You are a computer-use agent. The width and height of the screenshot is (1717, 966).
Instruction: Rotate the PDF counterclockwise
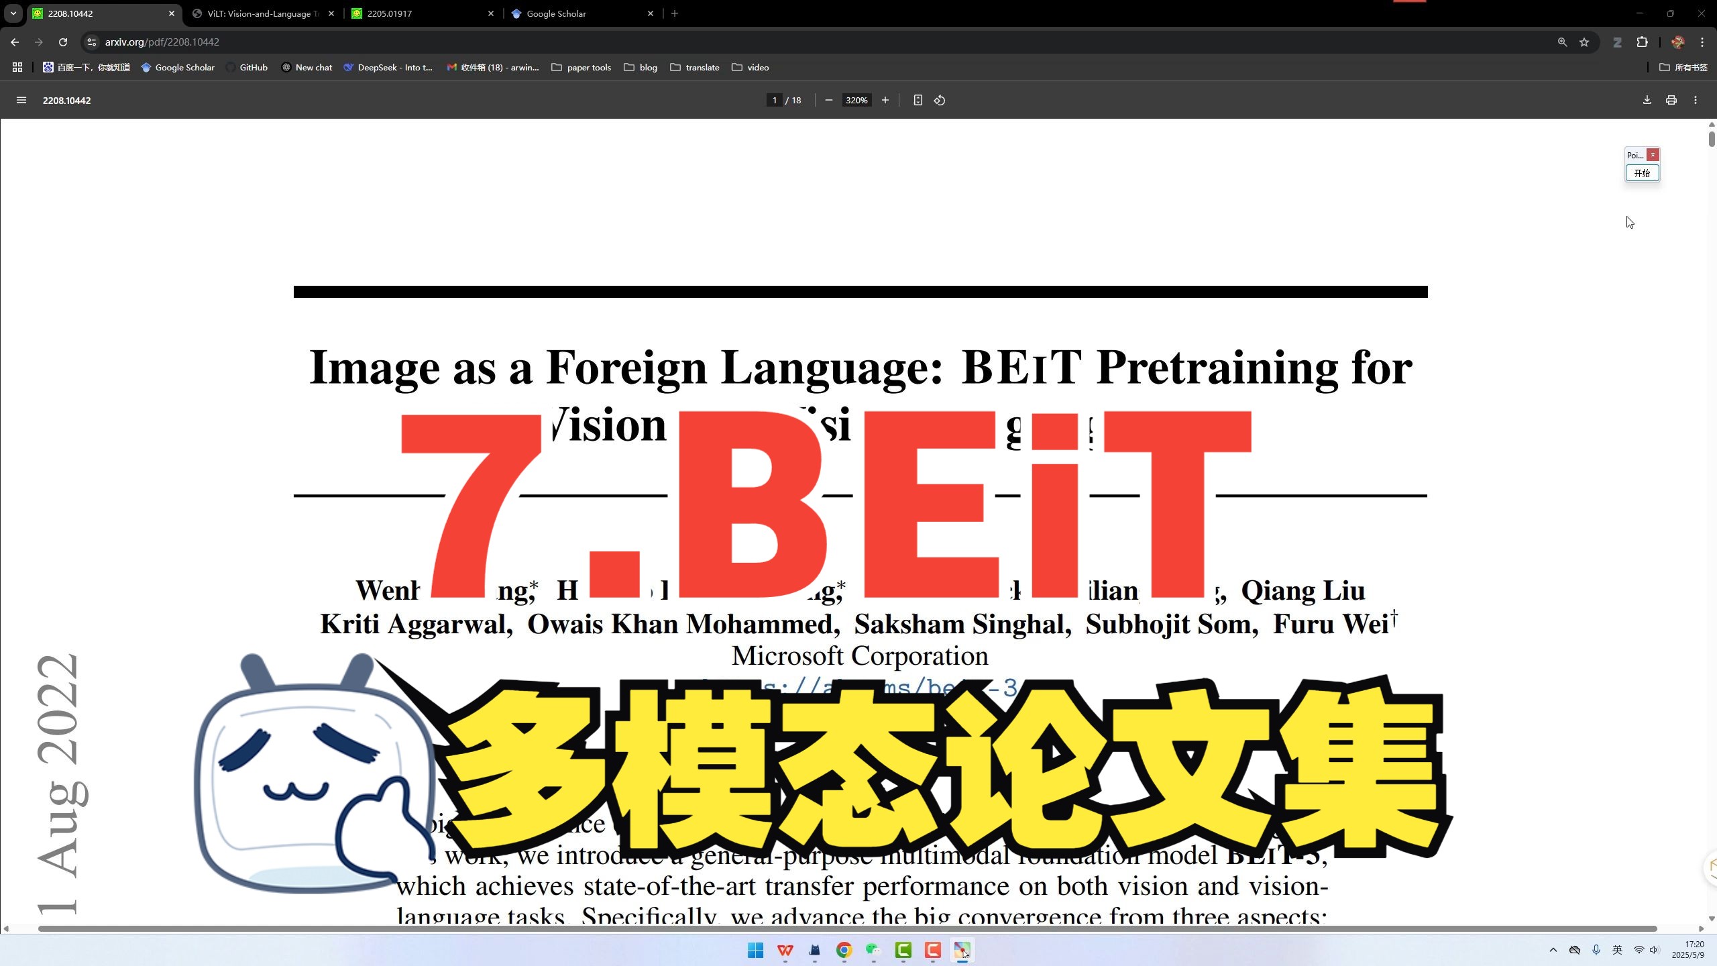[940, 100]
